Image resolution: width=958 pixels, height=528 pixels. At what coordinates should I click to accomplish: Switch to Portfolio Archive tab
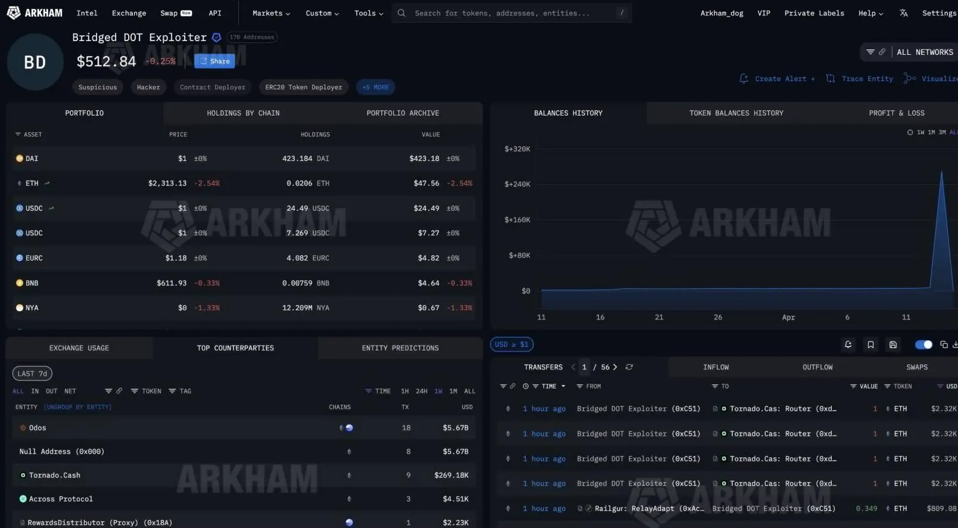tap(403, 113)
